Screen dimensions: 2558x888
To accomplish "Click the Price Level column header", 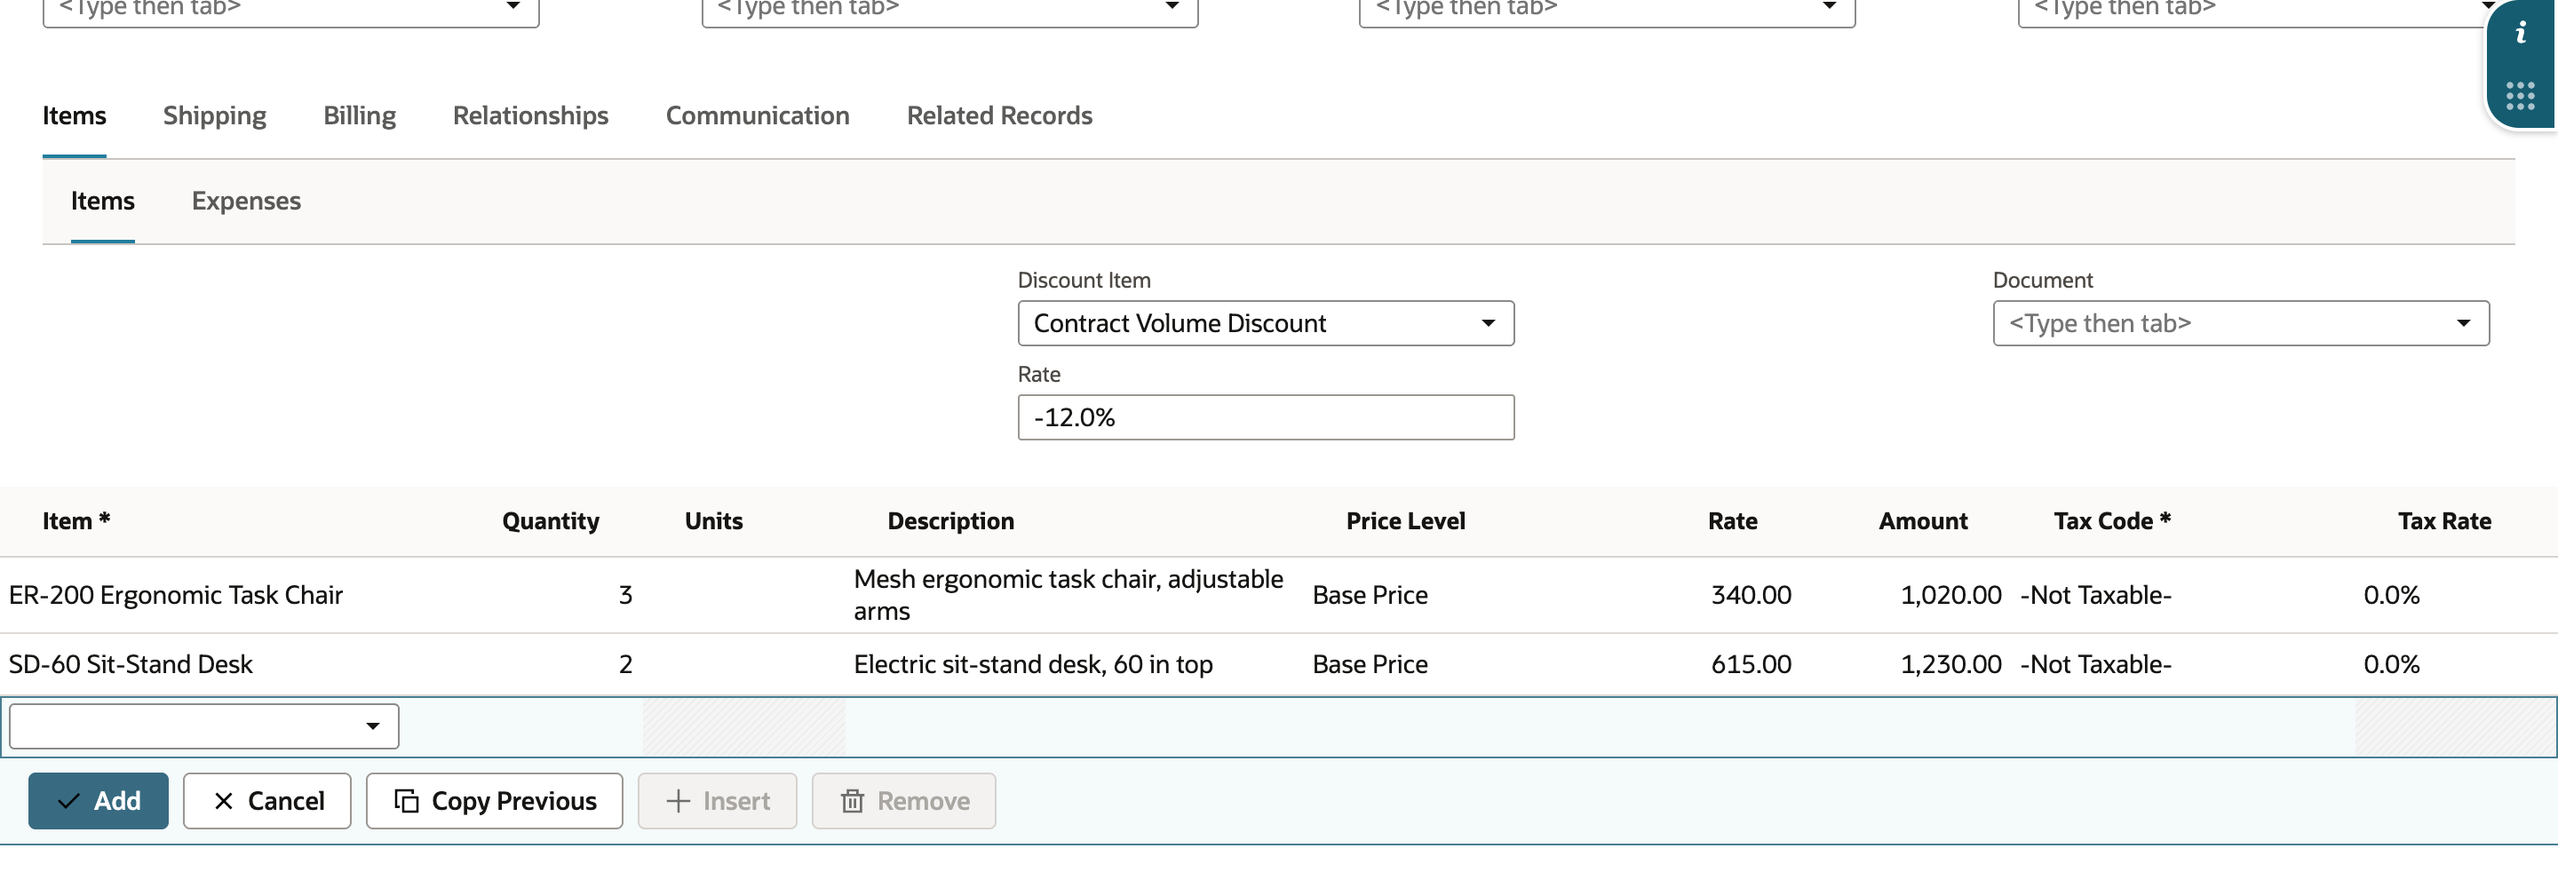I will point(1405,521).
